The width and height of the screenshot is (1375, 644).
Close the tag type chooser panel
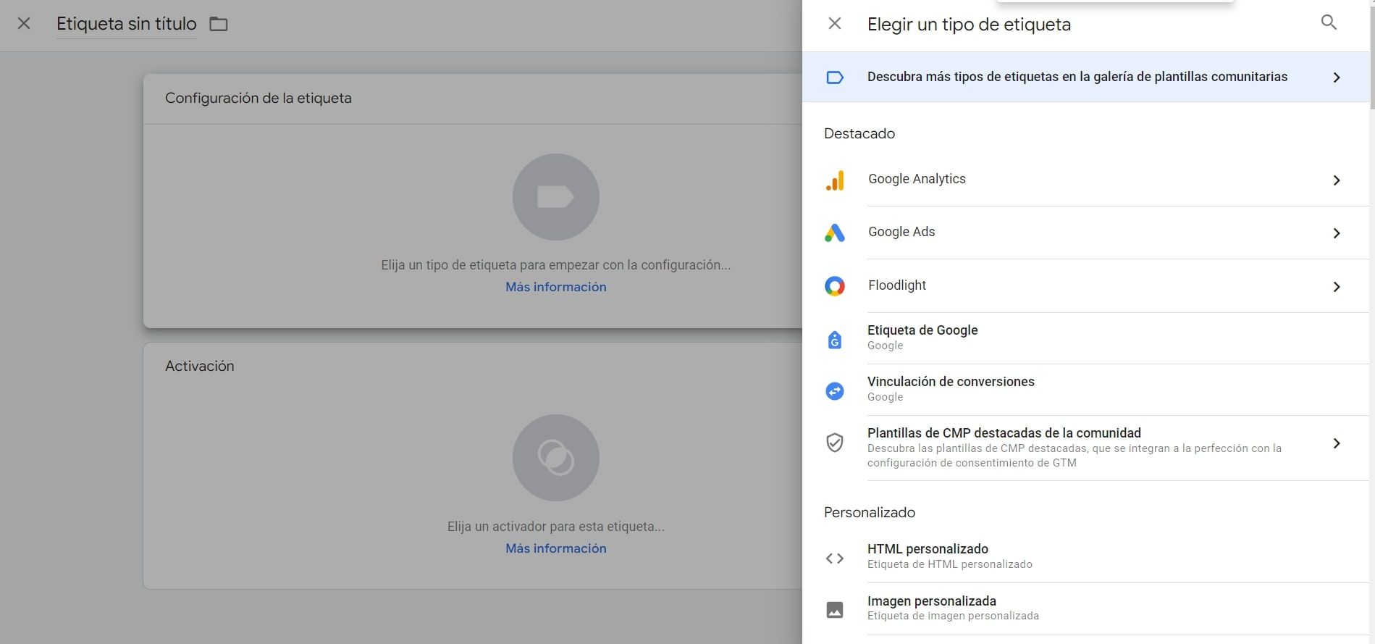pyautogui.click(x=834, y=23)
